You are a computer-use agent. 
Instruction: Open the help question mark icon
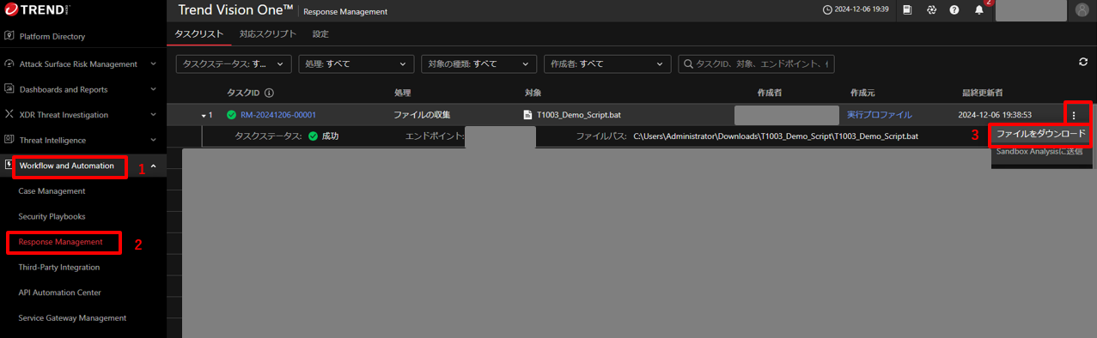tap(954, 10)
